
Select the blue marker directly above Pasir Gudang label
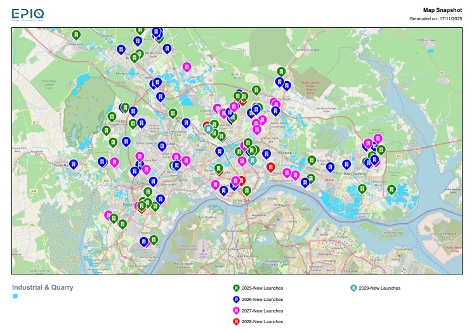(346, 164)
